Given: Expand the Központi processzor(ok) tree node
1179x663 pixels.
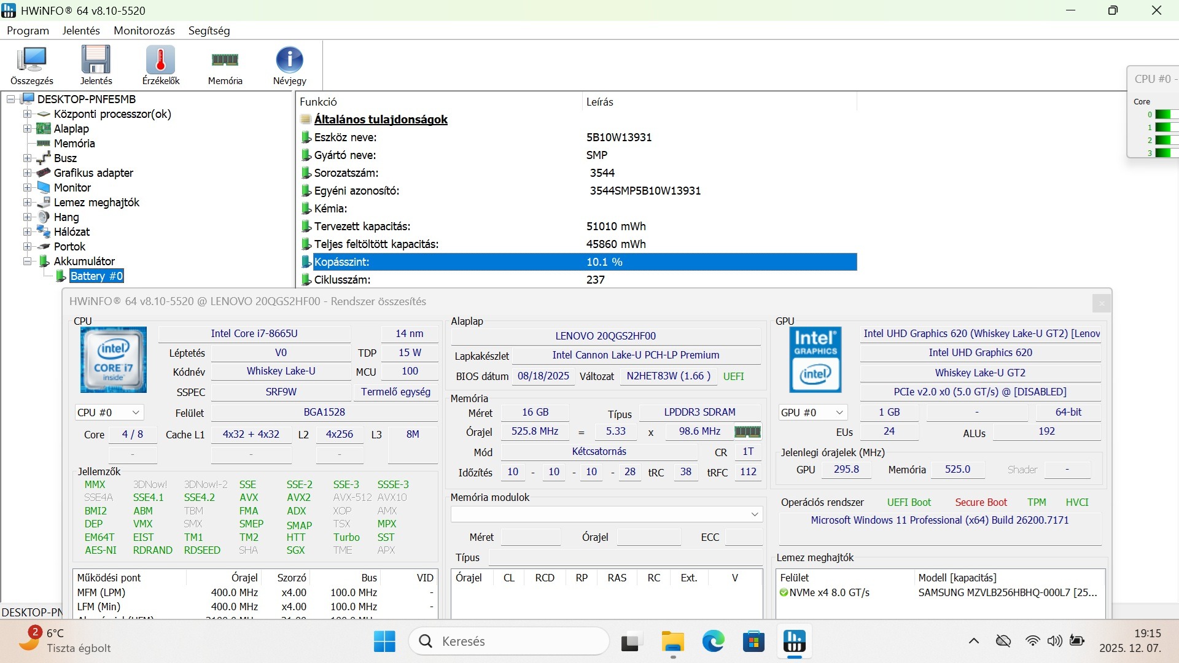Looking at the screenshot, I should (x=27, y=114).
